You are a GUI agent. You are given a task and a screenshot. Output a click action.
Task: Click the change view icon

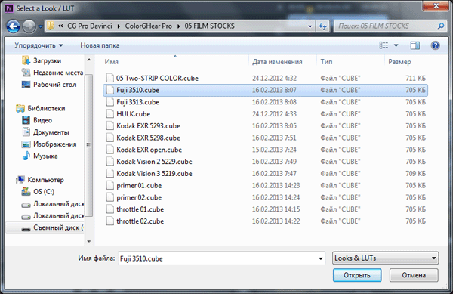(384, 45)
